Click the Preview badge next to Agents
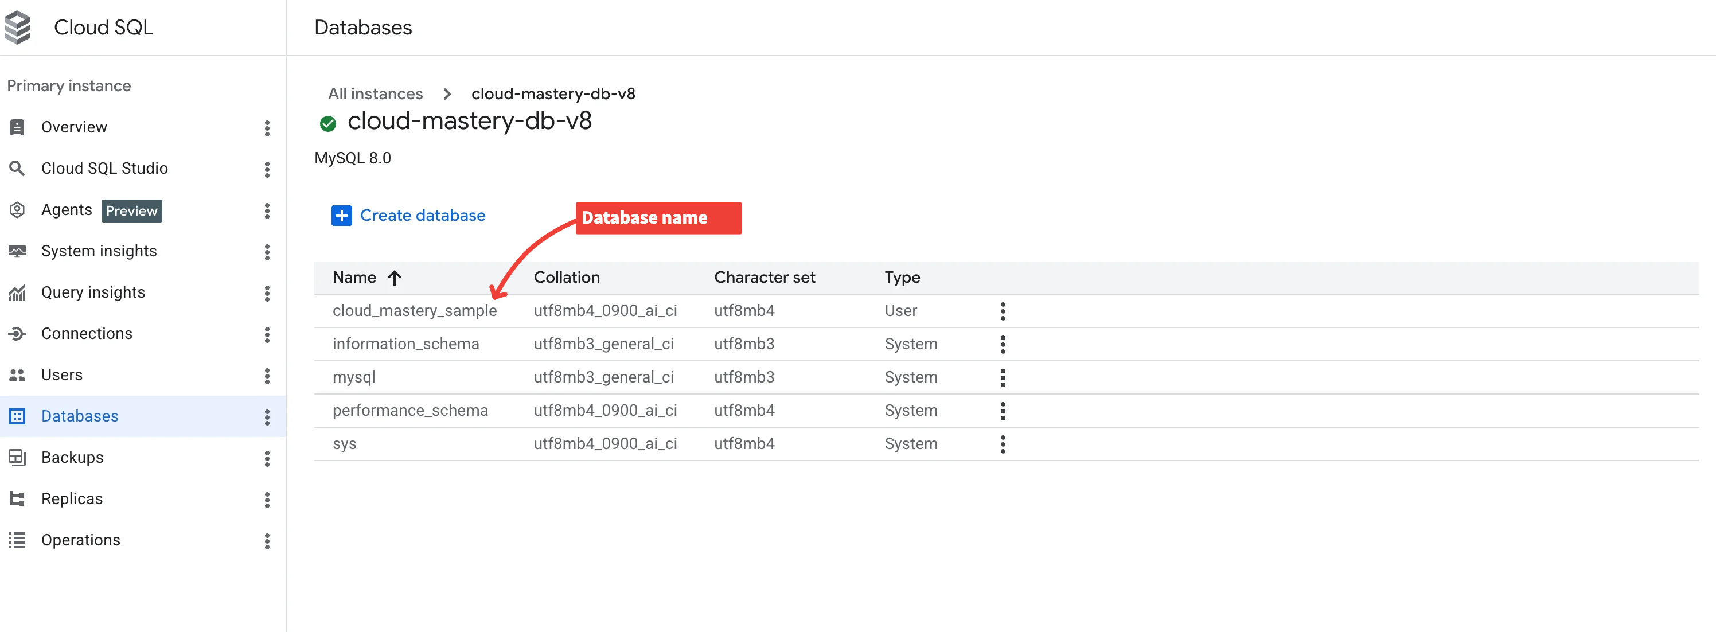1716x632 pixels. pos(132,210)
